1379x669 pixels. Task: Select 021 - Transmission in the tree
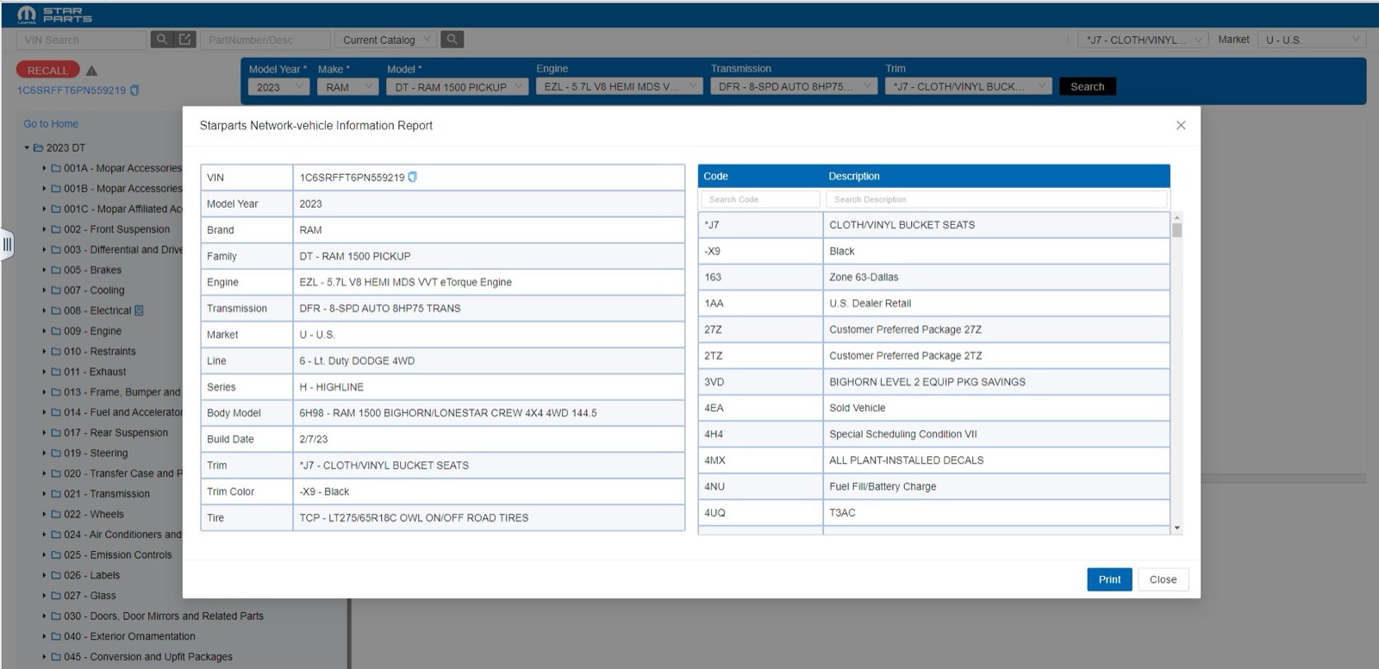tap(107, 494)
